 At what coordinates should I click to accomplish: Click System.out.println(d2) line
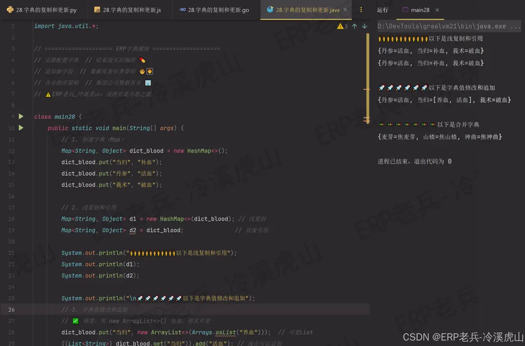(x=100, y=276)
